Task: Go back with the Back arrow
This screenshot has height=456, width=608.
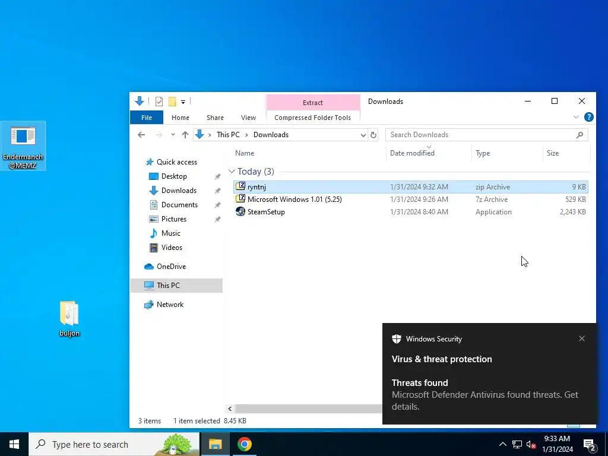Action: point(141,135)
